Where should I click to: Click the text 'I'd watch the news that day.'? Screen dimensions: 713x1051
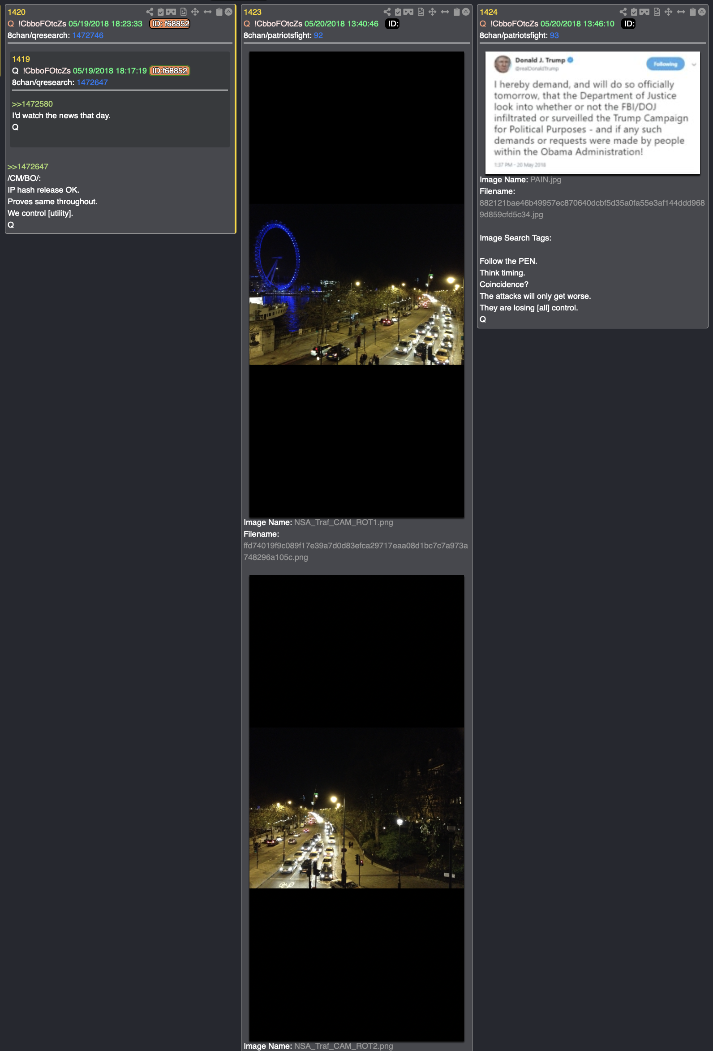[61, 115]
